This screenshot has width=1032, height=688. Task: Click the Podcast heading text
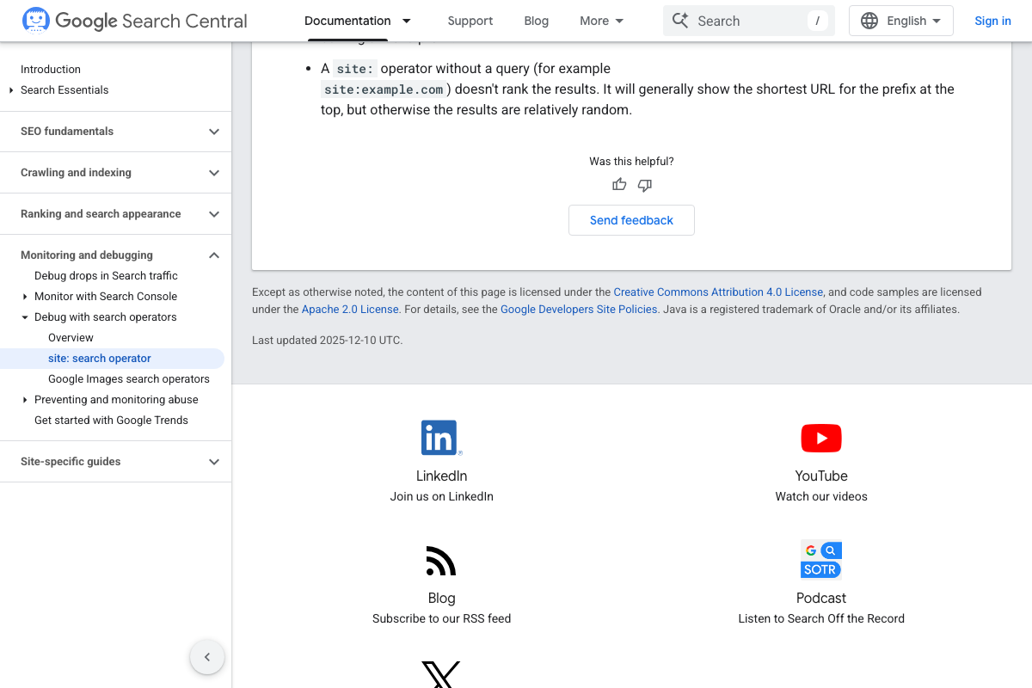pyautogui.click(x=821, y=598)
